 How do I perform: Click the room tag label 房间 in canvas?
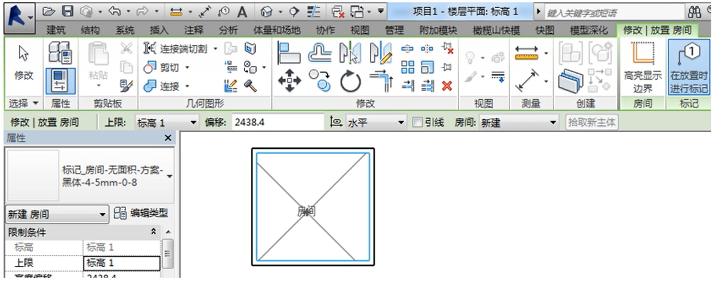[307, 212]
